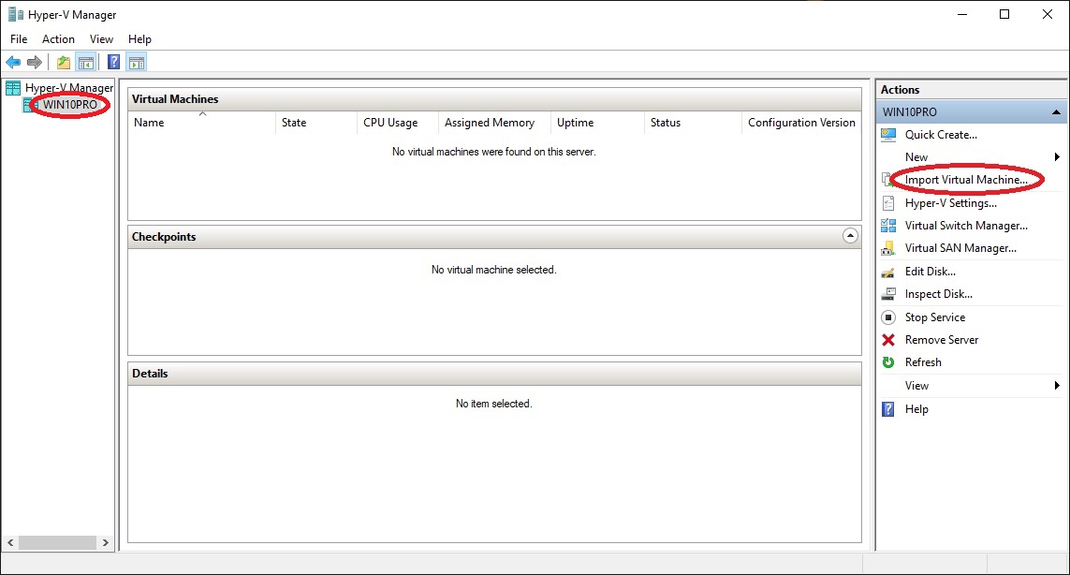Open the File menu
This screenshot has width=1070, height=575.
pos(19,39)
